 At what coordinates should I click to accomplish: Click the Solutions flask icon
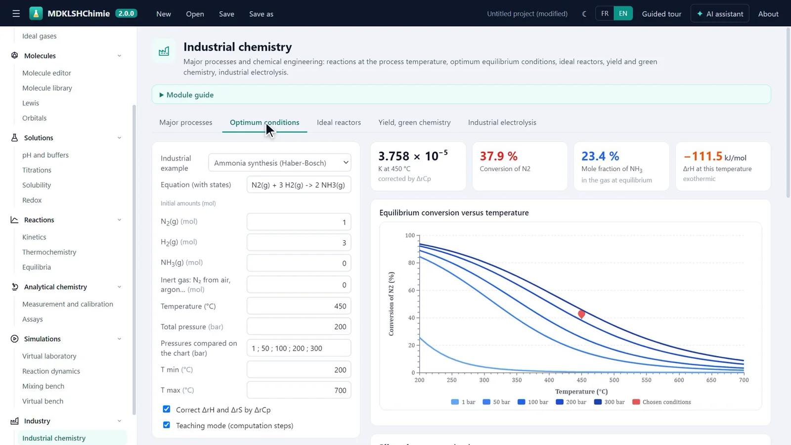pos(14,137)
